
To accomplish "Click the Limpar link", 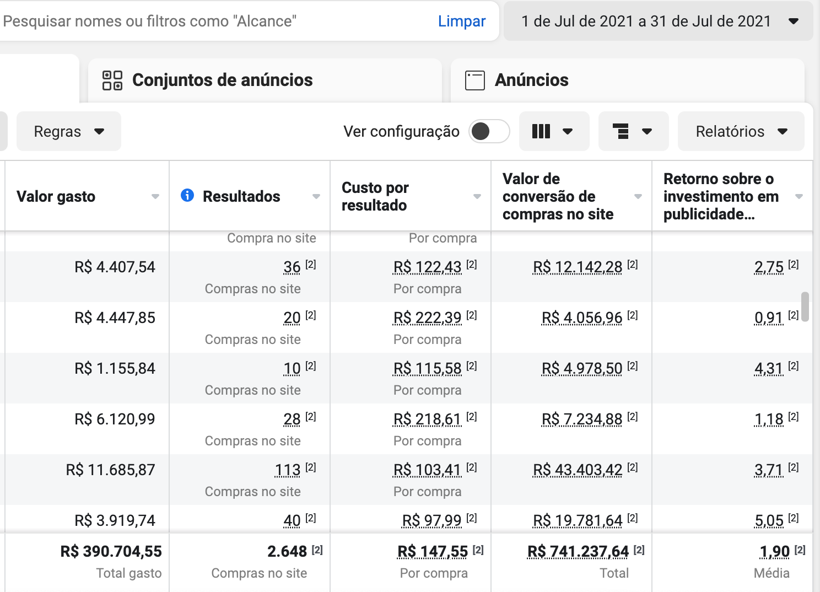I will click(462, 21).
